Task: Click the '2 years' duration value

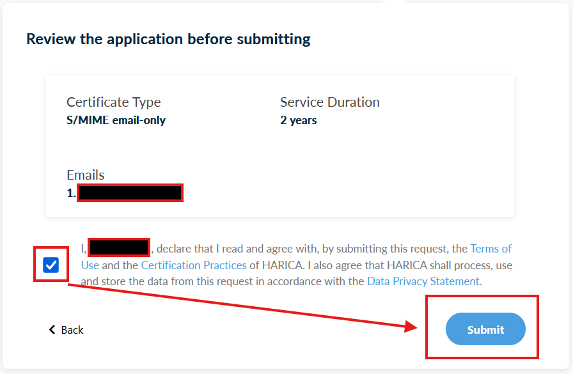Action: point(298,120)
